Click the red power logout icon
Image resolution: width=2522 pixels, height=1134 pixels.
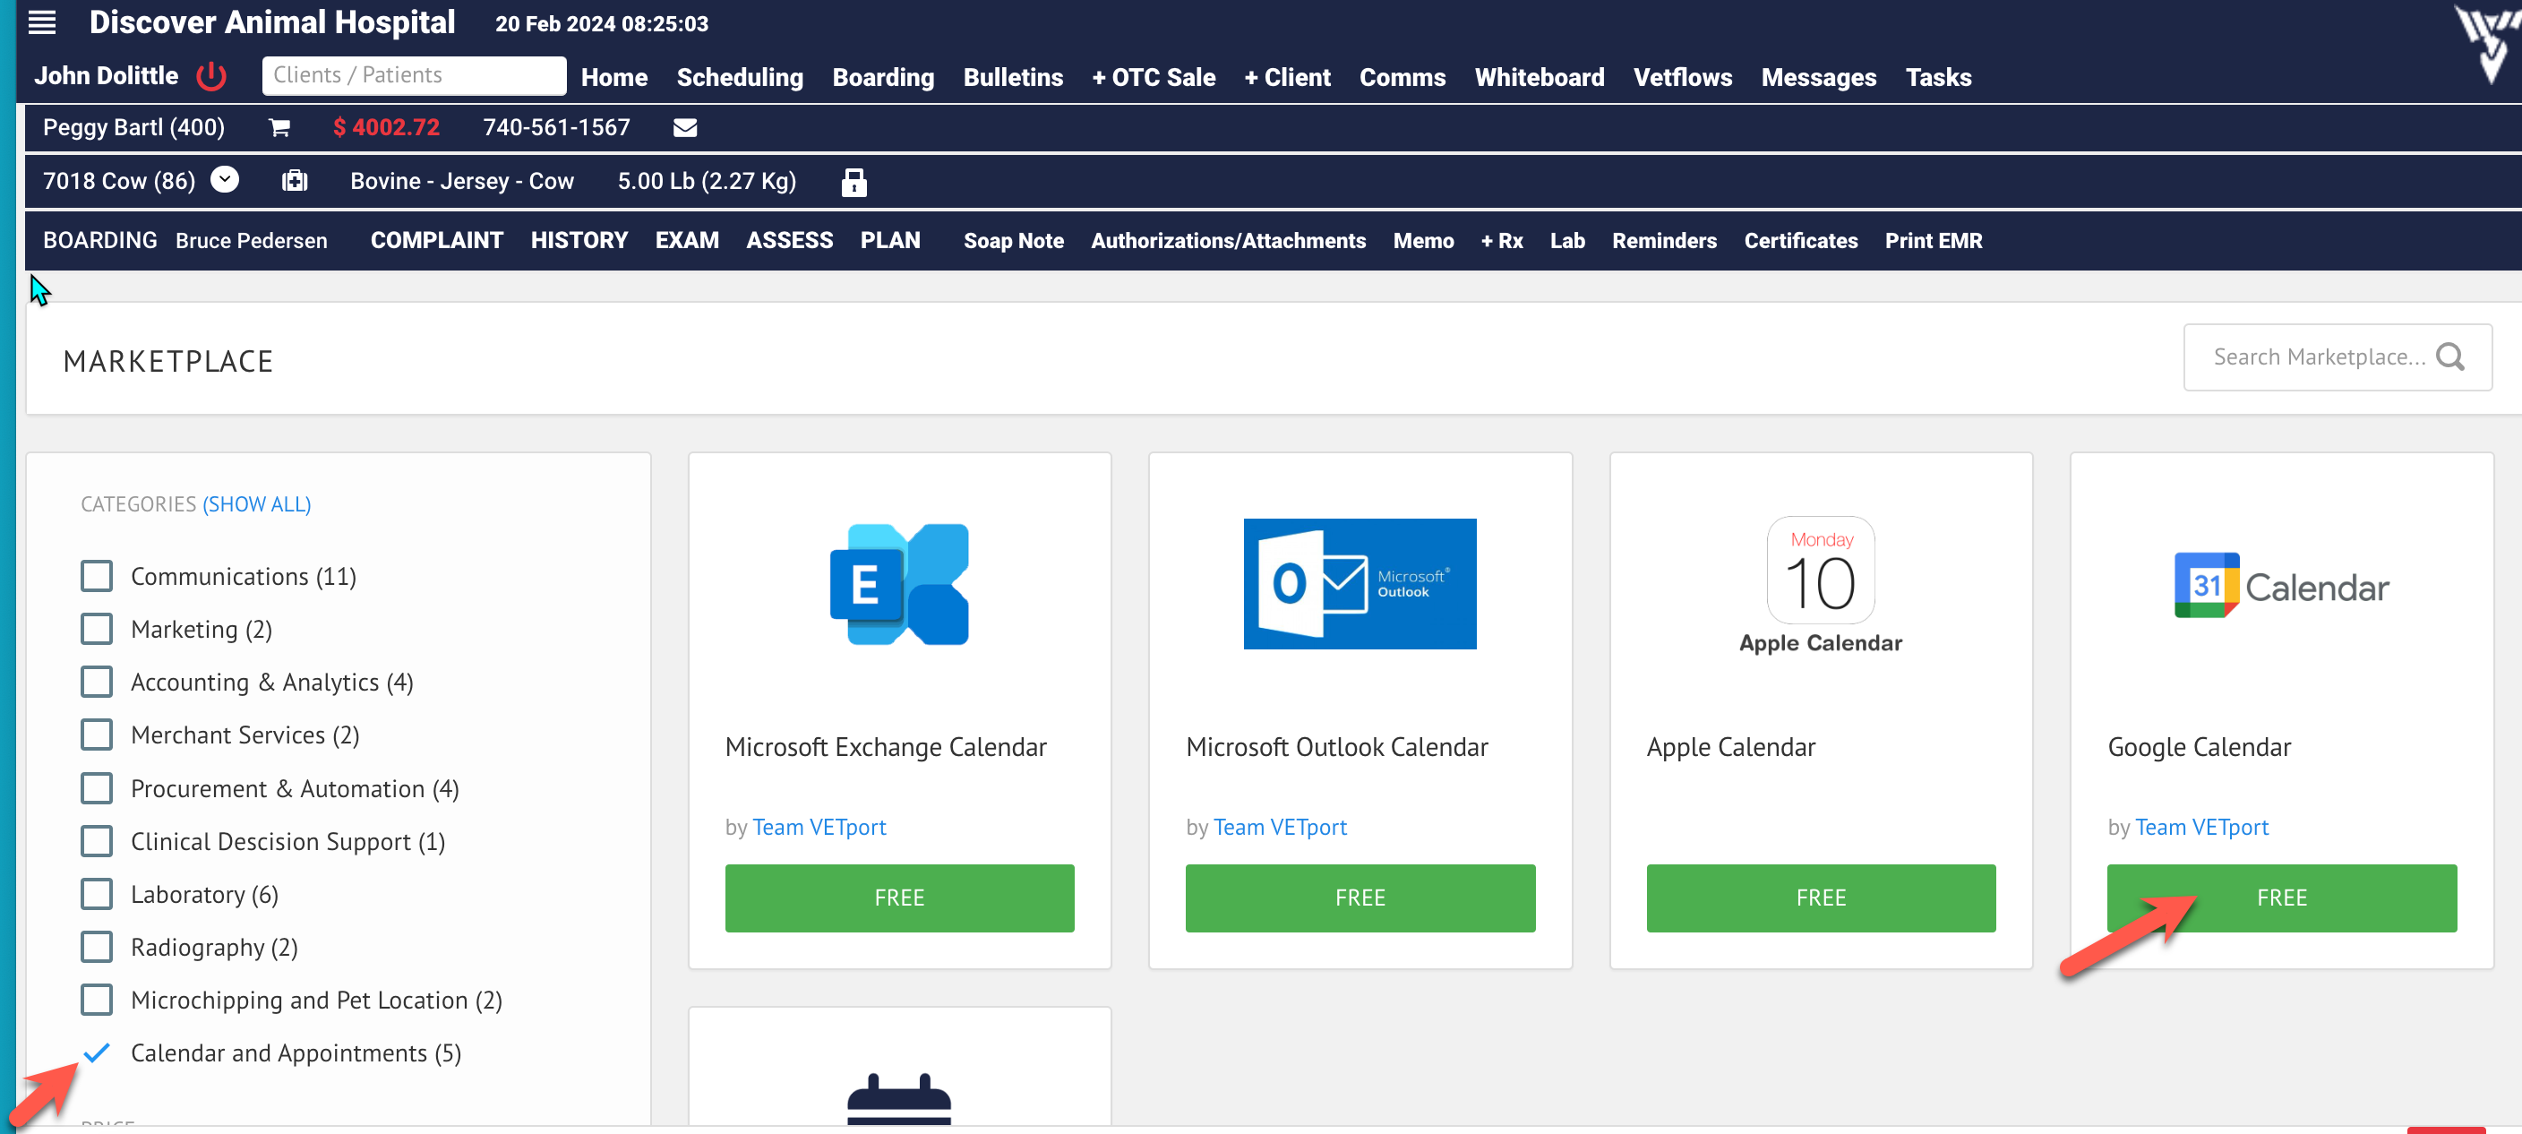point(211,75)
